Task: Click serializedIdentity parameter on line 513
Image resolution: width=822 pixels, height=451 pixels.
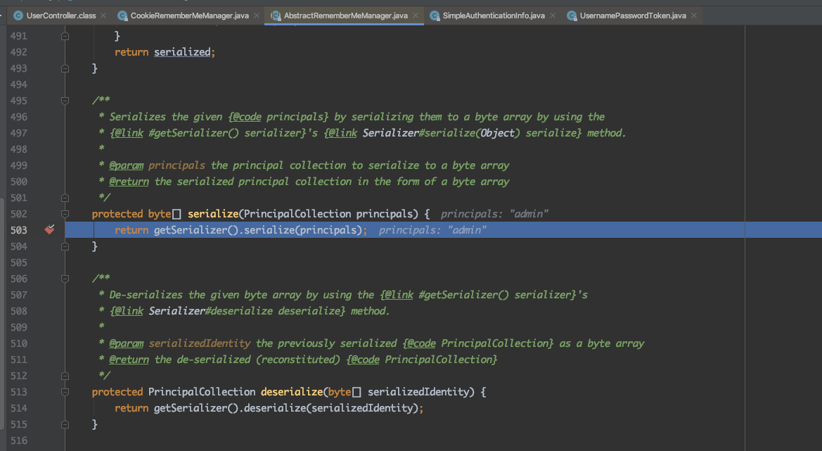Action: [418, 392]
